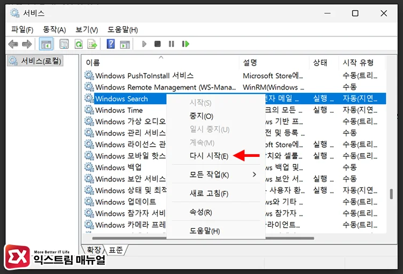403x274 pixels.
Task: Click gear icon beside Windows Remote Management
Action: pos(89,87)
